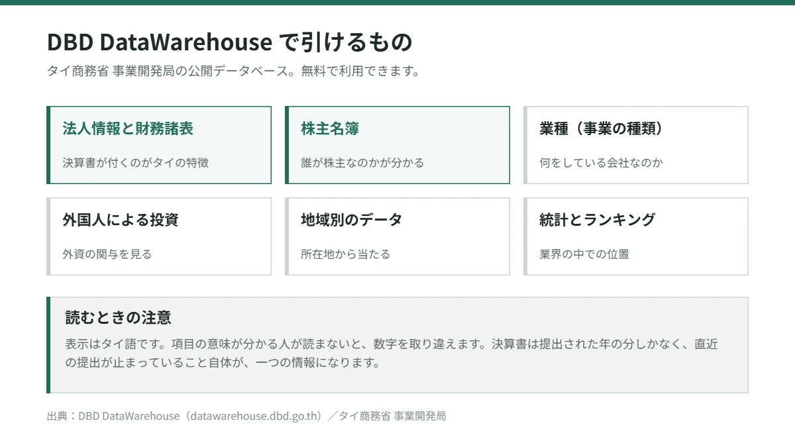795x447 pixels.
Task: Click the note paragraph starting '表示はタイ語です'
Action: tap(392, 354)
